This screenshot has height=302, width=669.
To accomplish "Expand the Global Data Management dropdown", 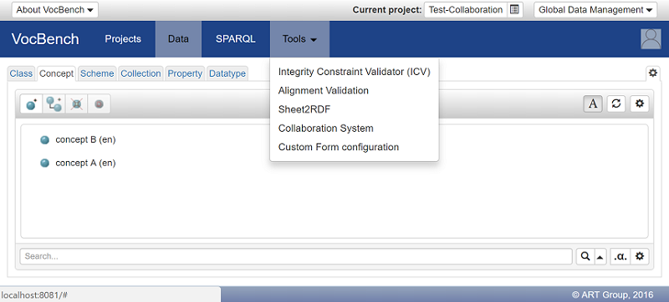I will click(x=595, y=10).
